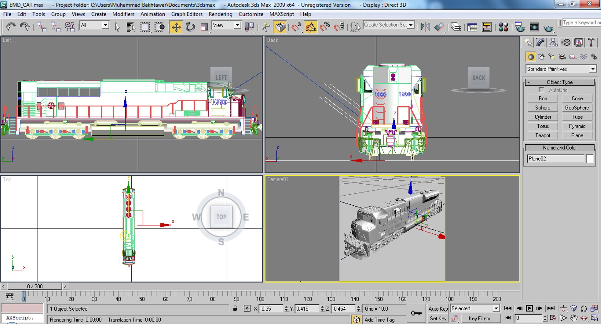Viewport: 601px width, 324px height.
Task: Click the TOP face of the ViewCube
Action: [x=221, y=217]
